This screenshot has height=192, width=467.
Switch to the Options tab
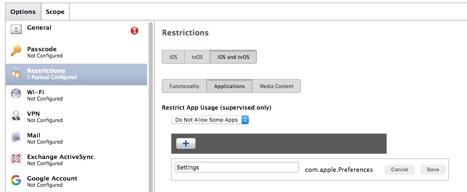coord(23,12)
